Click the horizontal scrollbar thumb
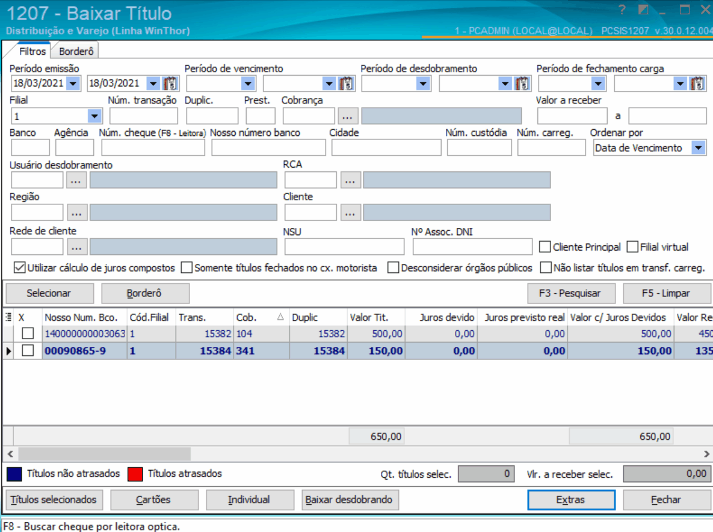The image size is (713, 532). click(x=104, y=453)
